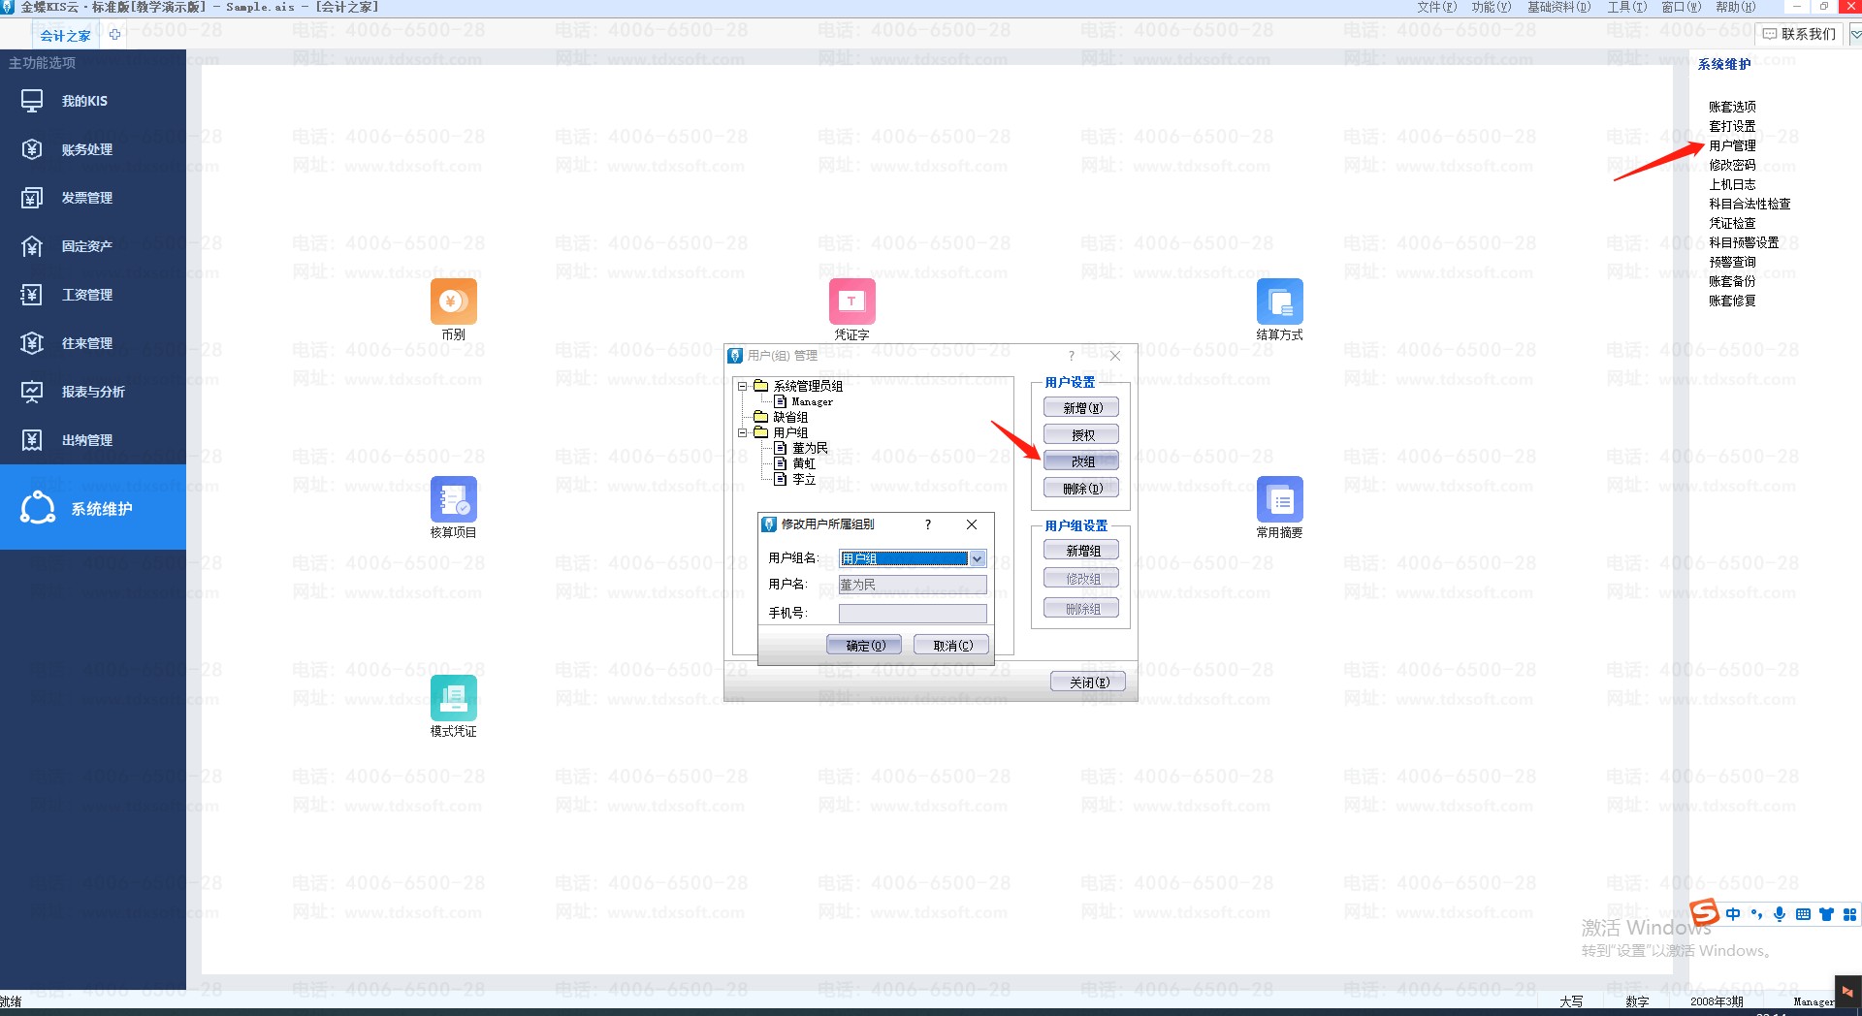Viewport: 1862px width, 1016px height.
Task: Confirm with the 确定(O) button
Action: (864, 646)
